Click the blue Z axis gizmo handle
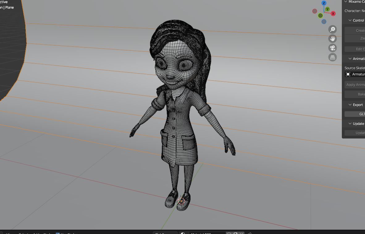365x234 pixels. pyautogui.click(x=324, y=3)
